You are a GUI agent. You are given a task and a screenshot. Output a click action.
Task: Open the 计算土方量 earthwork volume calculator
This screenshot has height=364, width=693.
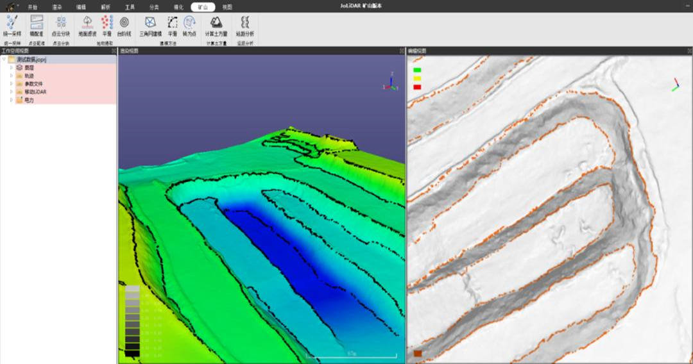(216, 23)
